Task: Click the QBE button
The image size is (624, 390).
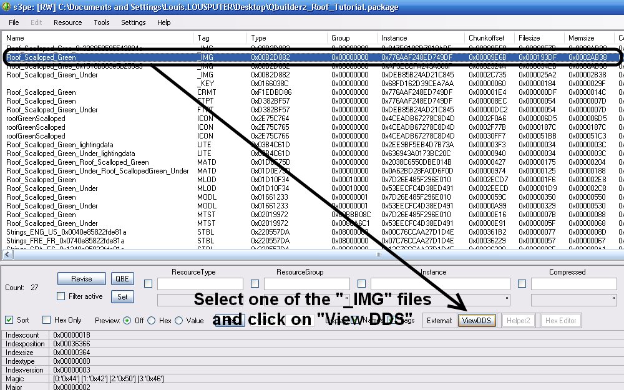Action: click(x=122, y=279)
